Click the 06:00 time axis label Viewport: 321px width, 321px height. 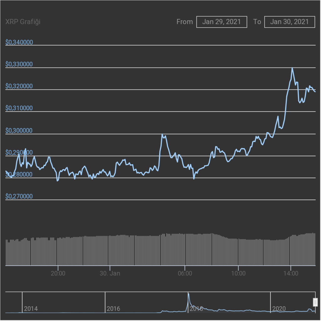click(185, 273)
